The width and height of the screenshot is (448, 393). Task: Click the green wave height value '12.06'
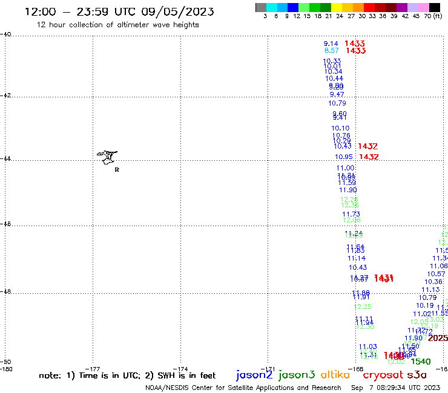352,220
